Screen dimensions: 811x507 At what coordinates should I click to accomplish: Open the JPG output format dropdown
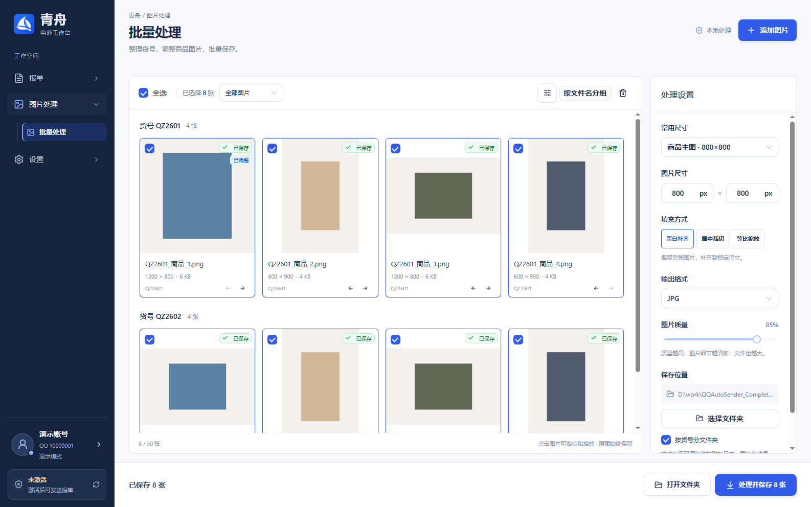(x=719, y=298)
